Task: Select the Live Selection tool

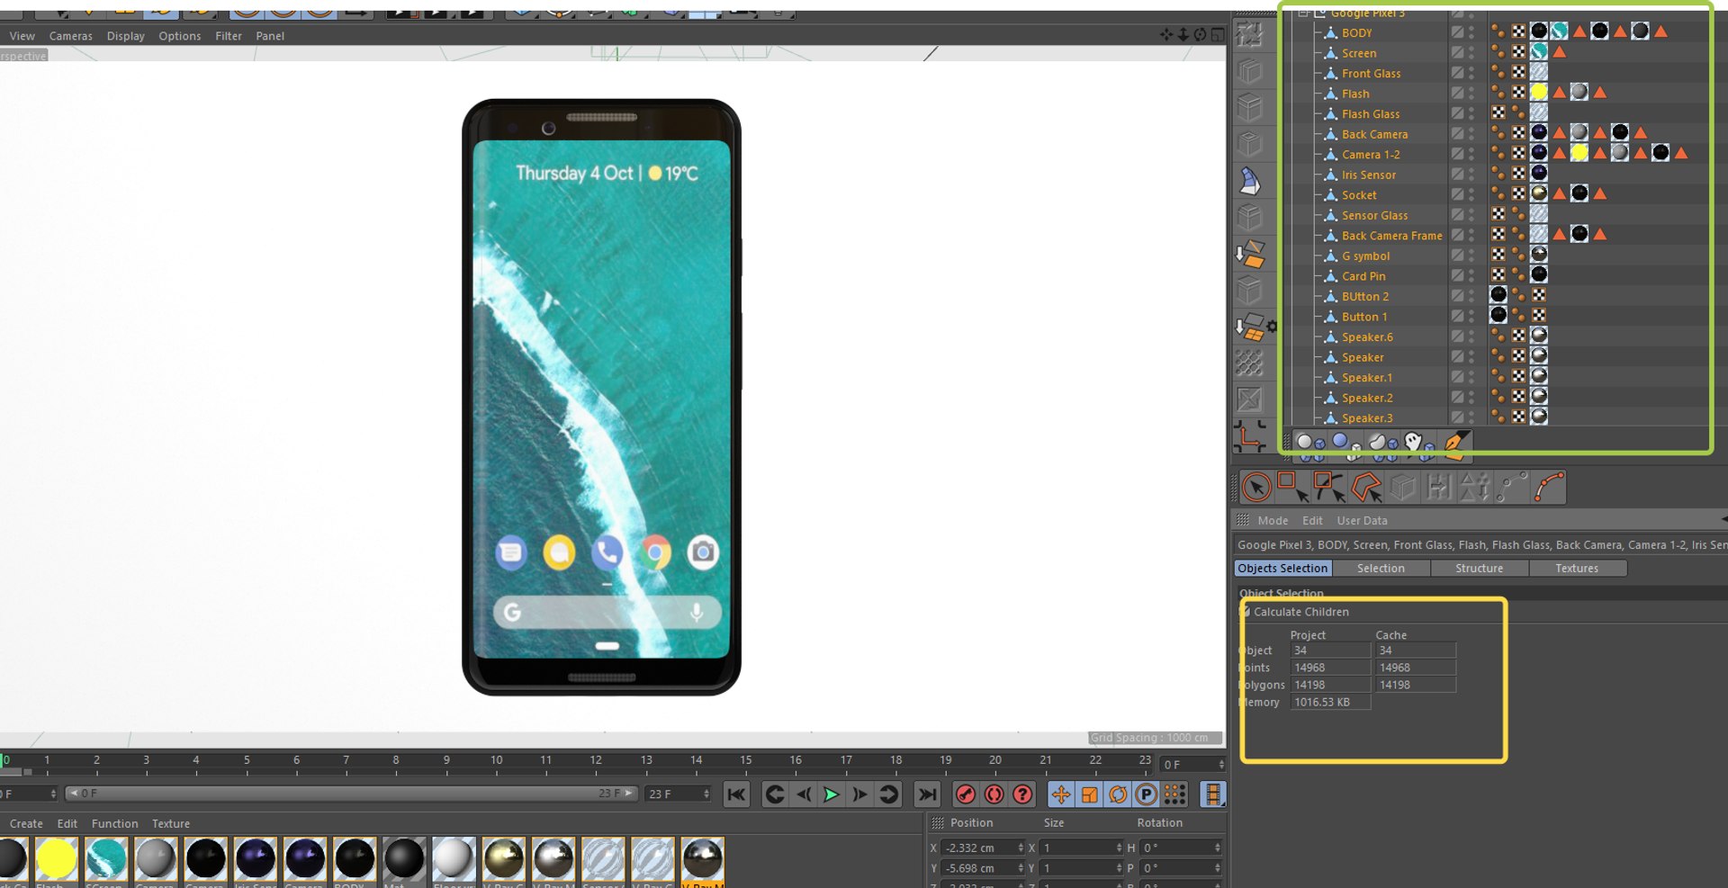Action: pos(1256,488)
